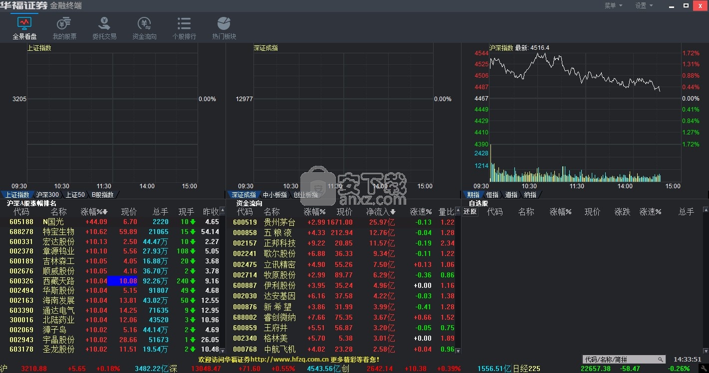709x373 pixels.
Task: Switch chart to 上证50 tab
Action: (x=75, y=195)
